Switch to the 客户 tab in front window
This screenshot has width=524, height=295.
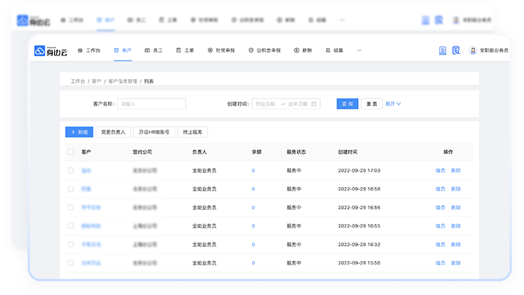tap(122, 50)
